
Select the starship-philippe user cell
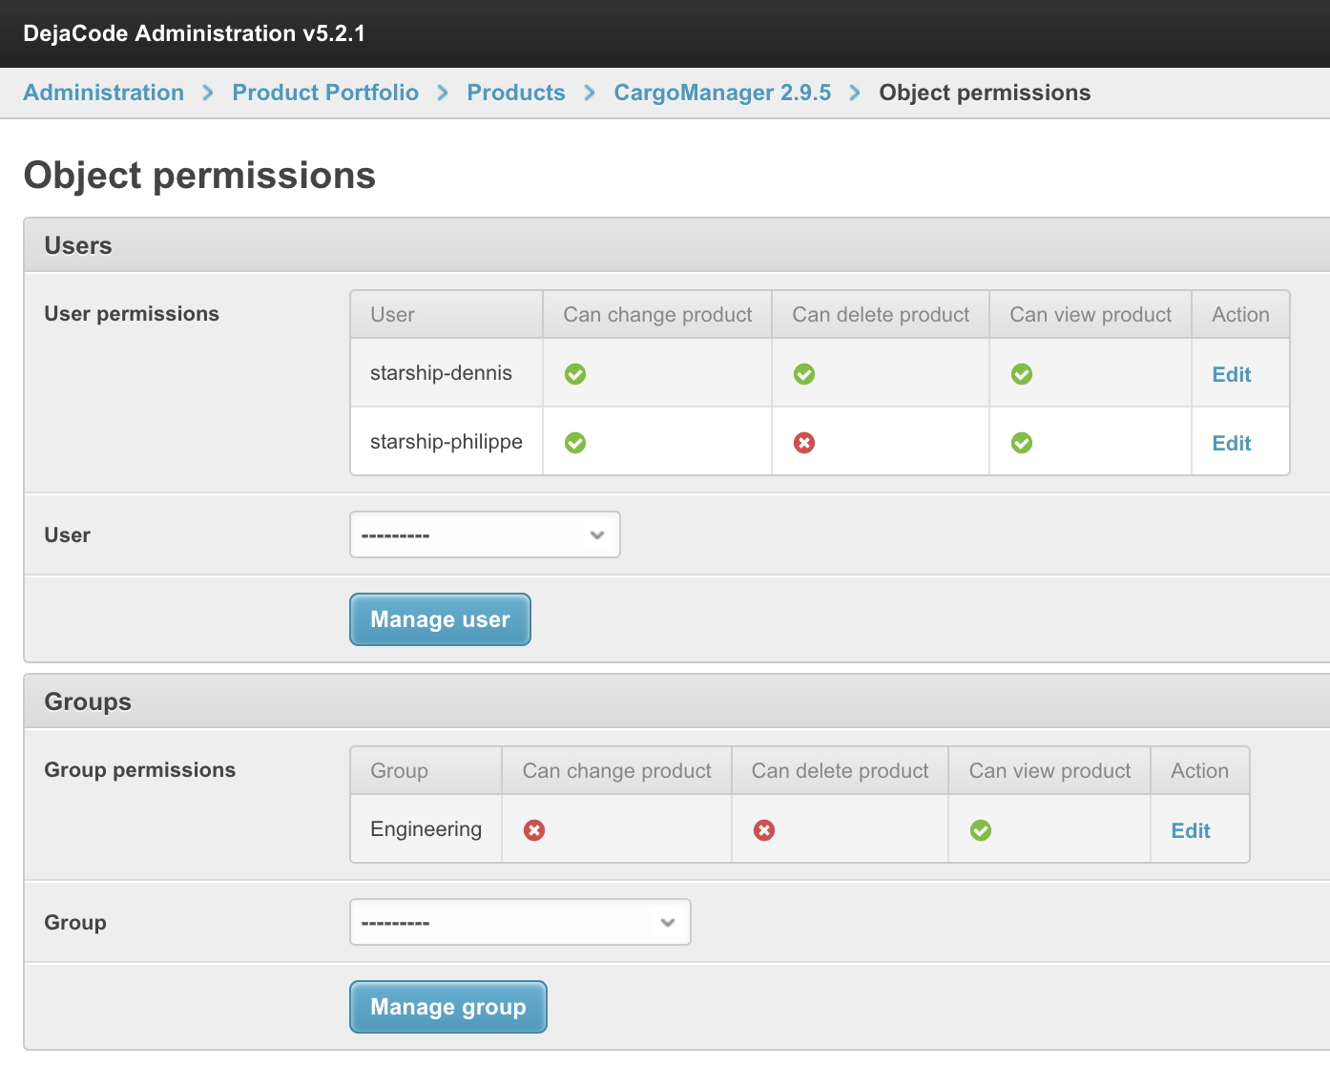coord(447,442)
